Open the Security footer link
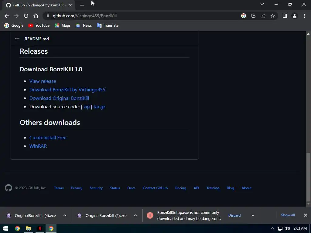The image size is (311, 233). tap(96, 188)
